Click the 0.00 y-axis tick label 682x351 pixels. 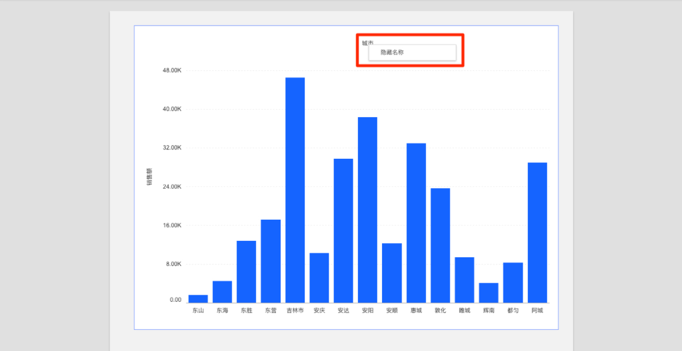pos(175,300)
